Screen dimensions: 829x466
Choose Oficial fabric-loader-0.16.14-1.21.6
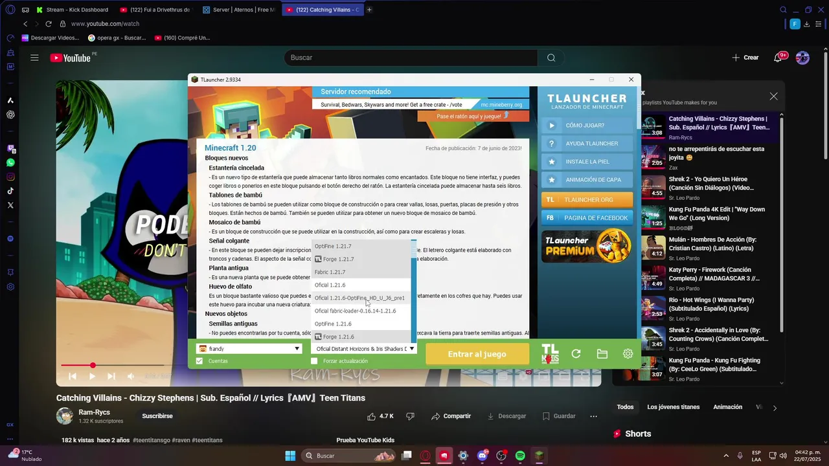(x=361, y=311)
